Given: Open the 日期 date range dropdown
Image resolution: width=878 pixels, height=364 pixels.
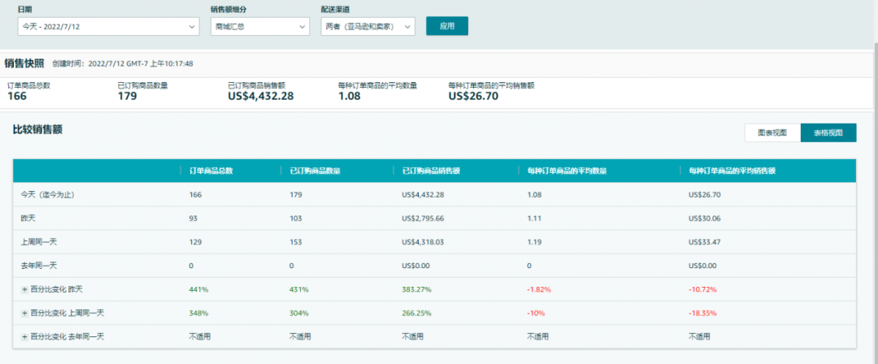Looking at the screenshot, I should pyautogui.click(x=107, y=27).
